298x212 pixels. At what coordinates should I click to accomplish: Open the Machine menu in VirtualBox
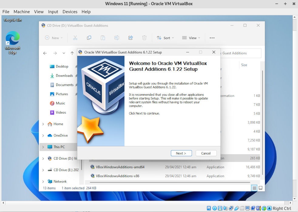click(x=22, y=12)
